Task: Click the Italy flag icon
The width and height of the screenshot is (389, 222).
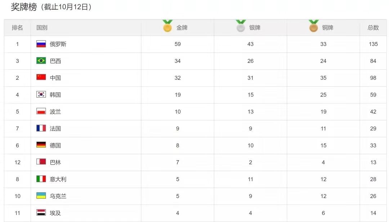Action: 41,179
